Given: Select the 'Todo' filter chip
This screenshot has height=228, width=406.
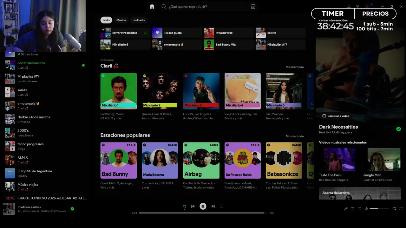Looking at the screenshot, I should tap(106, 20).
